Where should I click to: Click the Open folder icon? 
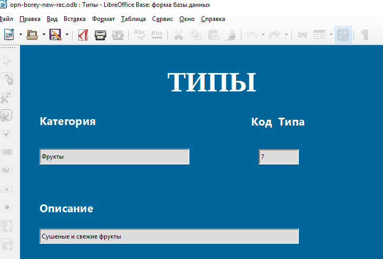click(x=32, y=35)
